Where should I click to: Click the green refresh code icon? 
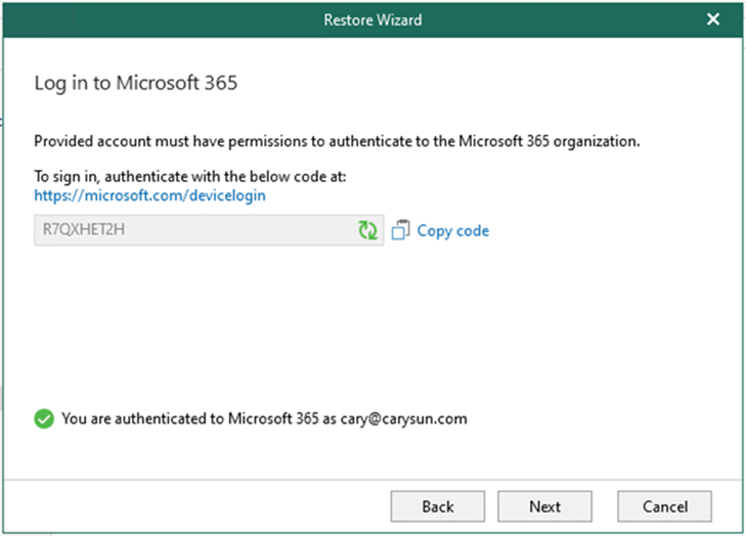click(x=368, y=230)
